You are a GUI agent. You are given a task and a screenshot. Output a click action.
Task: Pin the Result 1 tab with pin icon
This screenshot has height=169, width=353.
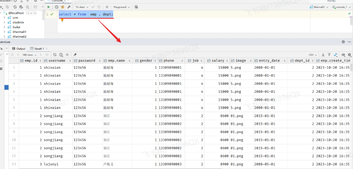pos(75,55)
